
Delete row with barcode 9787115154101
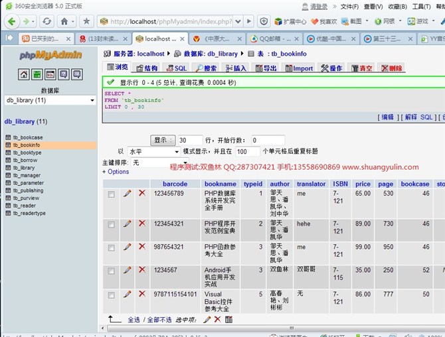click(142, 294)
